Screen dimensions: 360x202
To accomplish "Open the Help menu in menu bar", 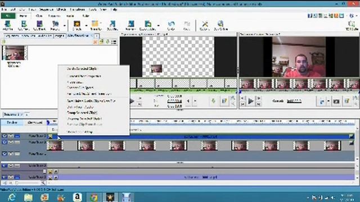I will [x=114, y=10].
